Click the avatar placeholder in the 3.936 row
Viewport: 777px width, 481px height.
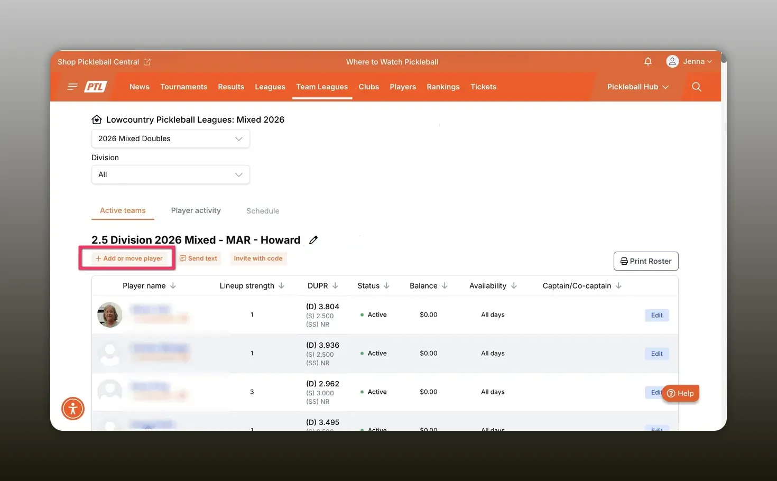(110, 354)
